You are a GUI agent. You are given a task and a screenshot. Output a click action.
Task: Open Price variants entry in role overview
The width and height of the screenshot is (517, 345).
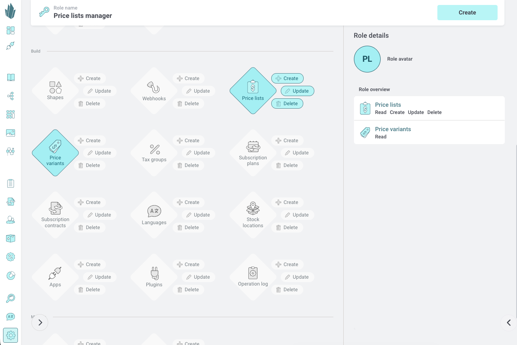coord(429,132)
